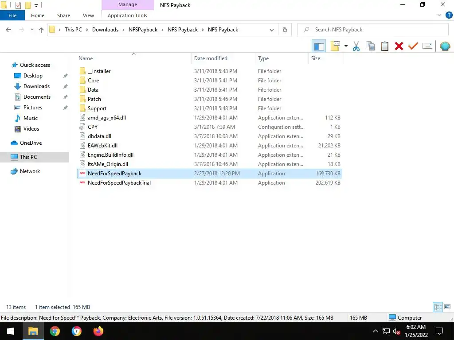The width and height of the screenshot is (454, 340).
Task: Open Pictures in the navigation pane
Action: (33, 108)
